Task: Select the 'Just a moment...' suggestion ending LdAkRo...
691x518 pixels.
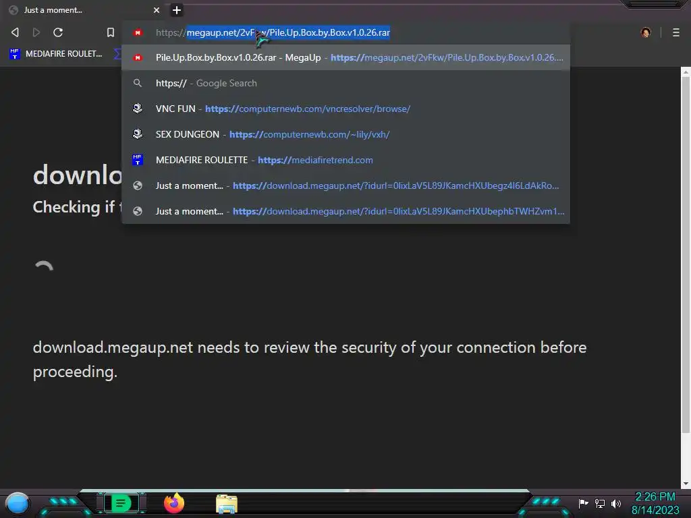Action: click(x=346, y=185)
